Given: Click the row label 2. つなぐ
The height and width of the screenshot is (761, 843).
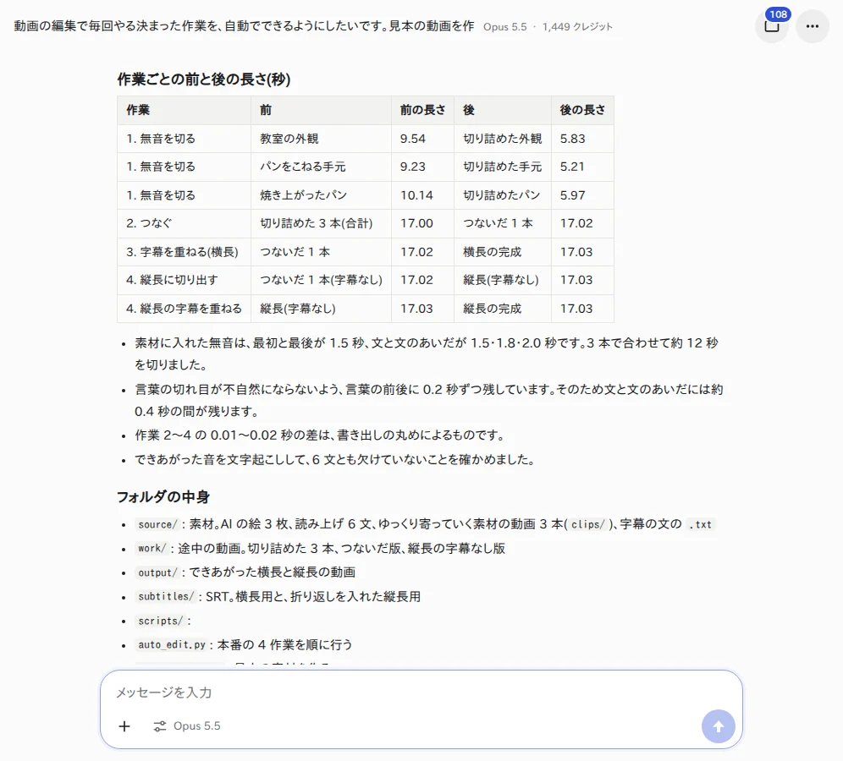Looking at the screenshot, I should click(x=149, y=223).
